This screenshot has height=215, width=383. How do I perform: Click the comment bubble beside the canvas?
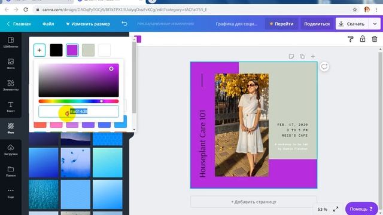[324, 66]
